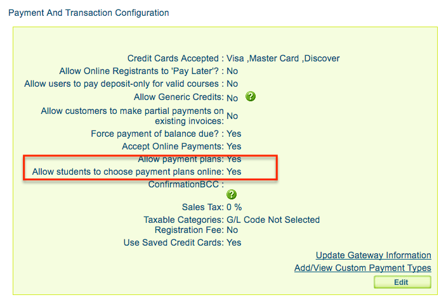Click the Visa, Master Card, Discover value
This screenshot has width=446, height=302.
(x=283, y=58)
